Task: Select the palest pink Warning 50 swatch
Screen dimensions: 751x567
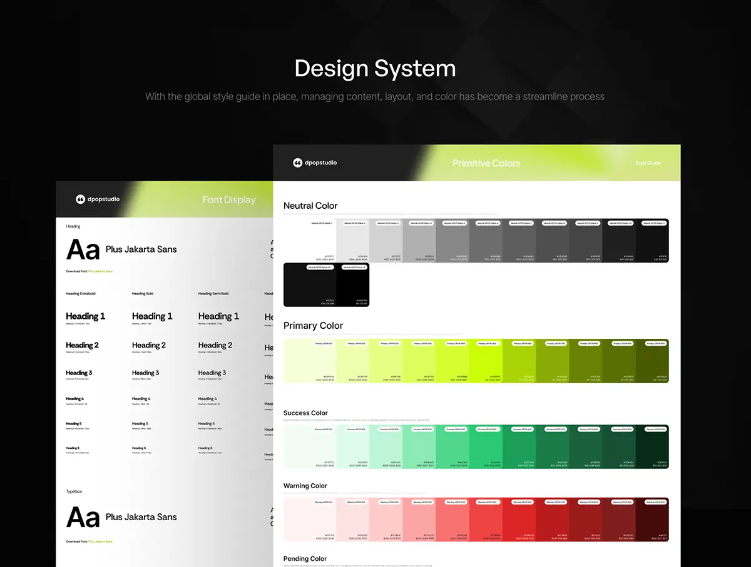Action: [x=310, y=519]
